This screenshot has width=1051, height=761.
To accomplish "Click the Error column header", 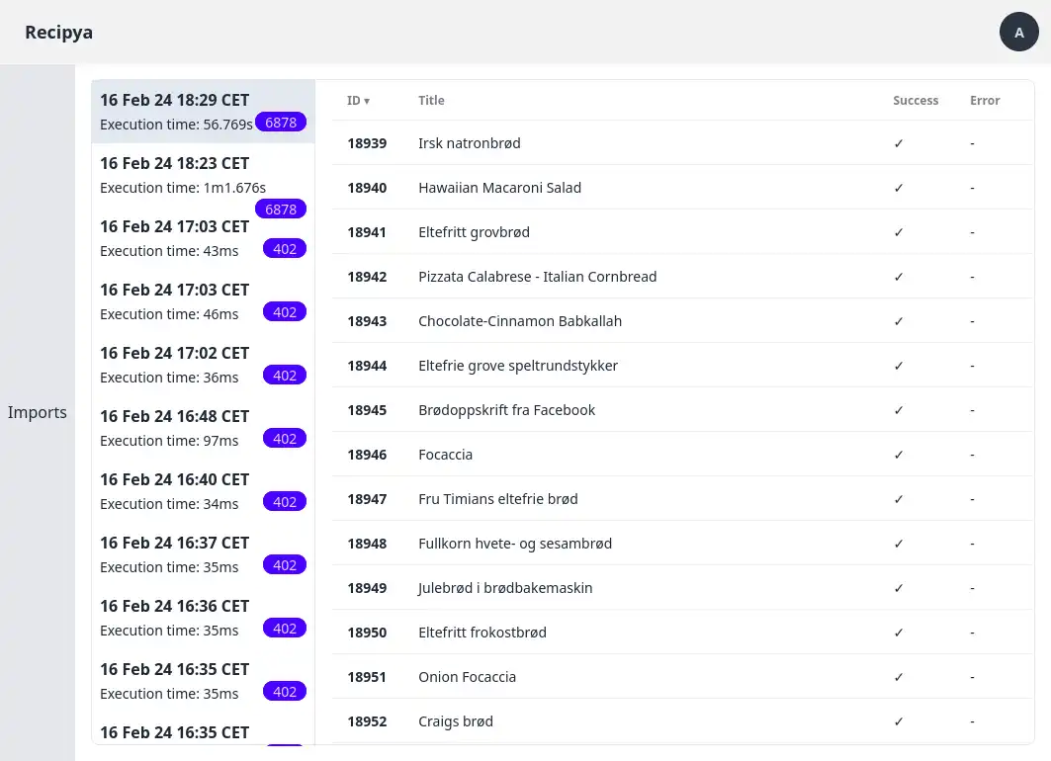I will click(985, 101).
